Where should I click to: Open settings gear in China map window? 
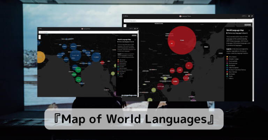pyautogui.click(x=249, y=16)
